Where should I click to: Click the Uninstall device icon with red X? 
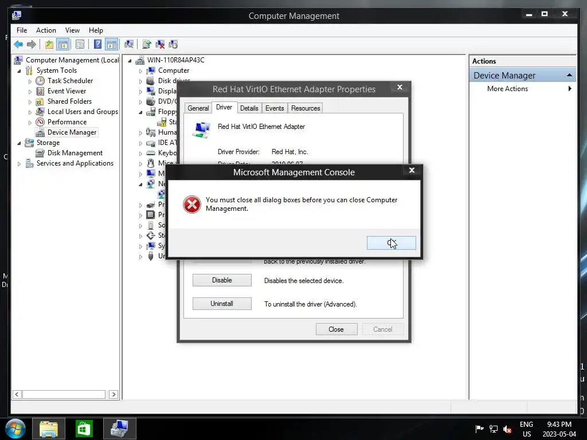[160, 45]
